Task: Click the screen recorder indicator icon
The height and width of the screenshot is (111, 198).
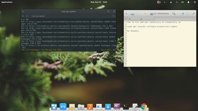Action: tap(159, 2)
